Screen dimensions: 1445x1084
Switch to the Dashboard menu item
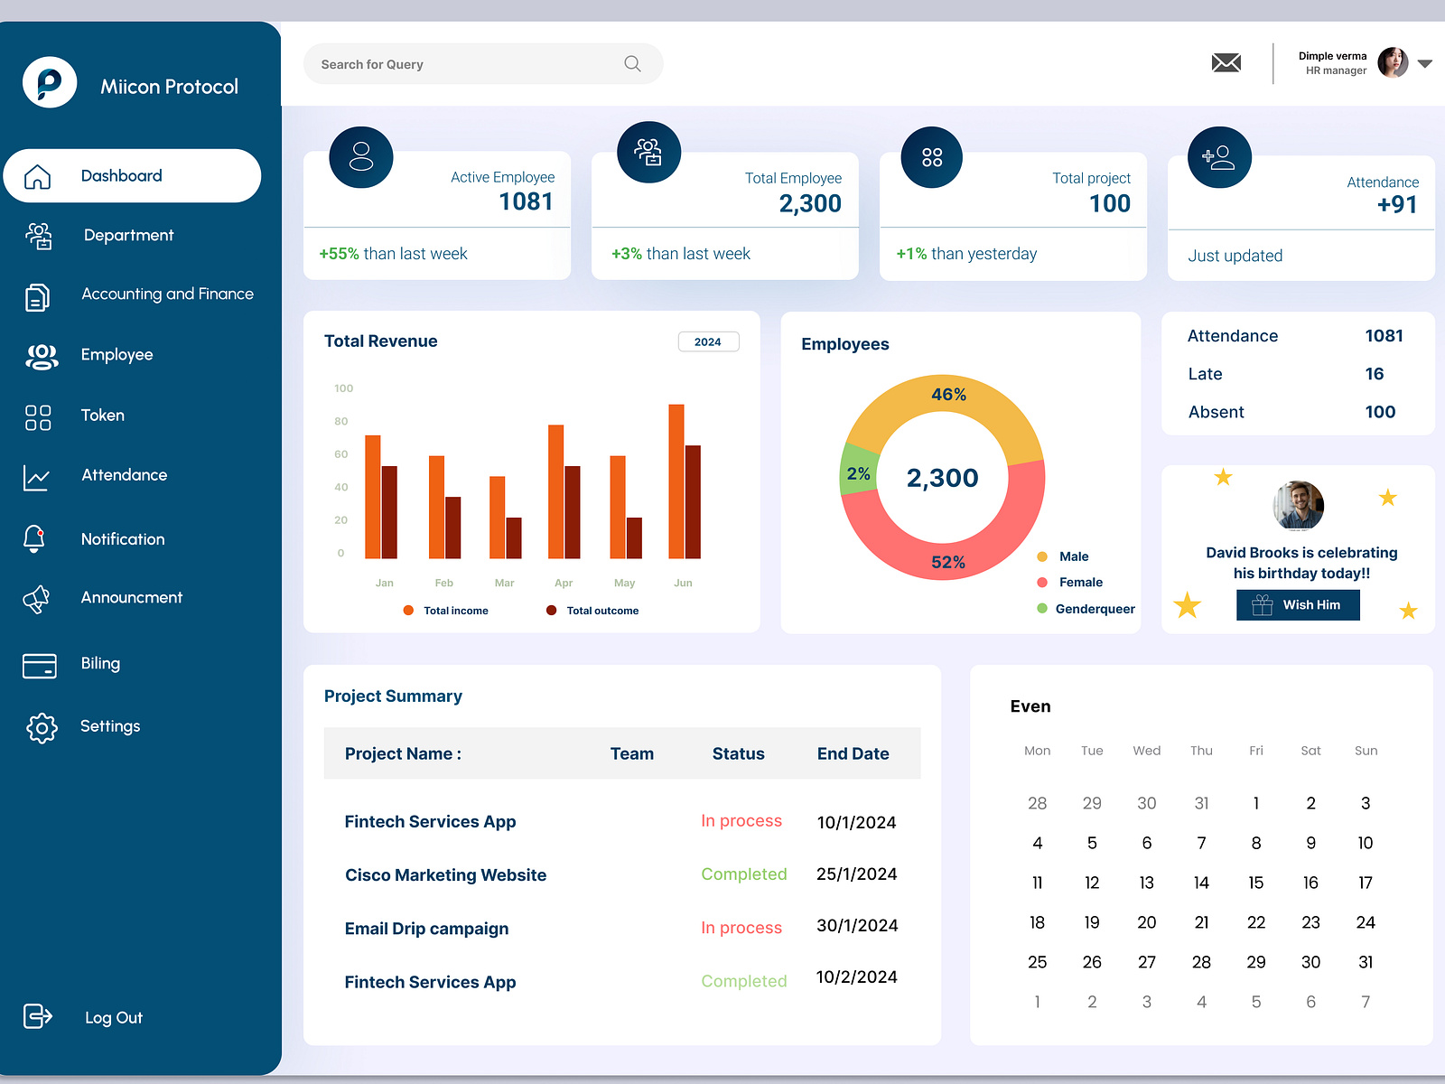coord(121,175)
